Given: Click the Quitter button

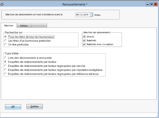Looking at the screenshot, I should [x=35, y=107].
